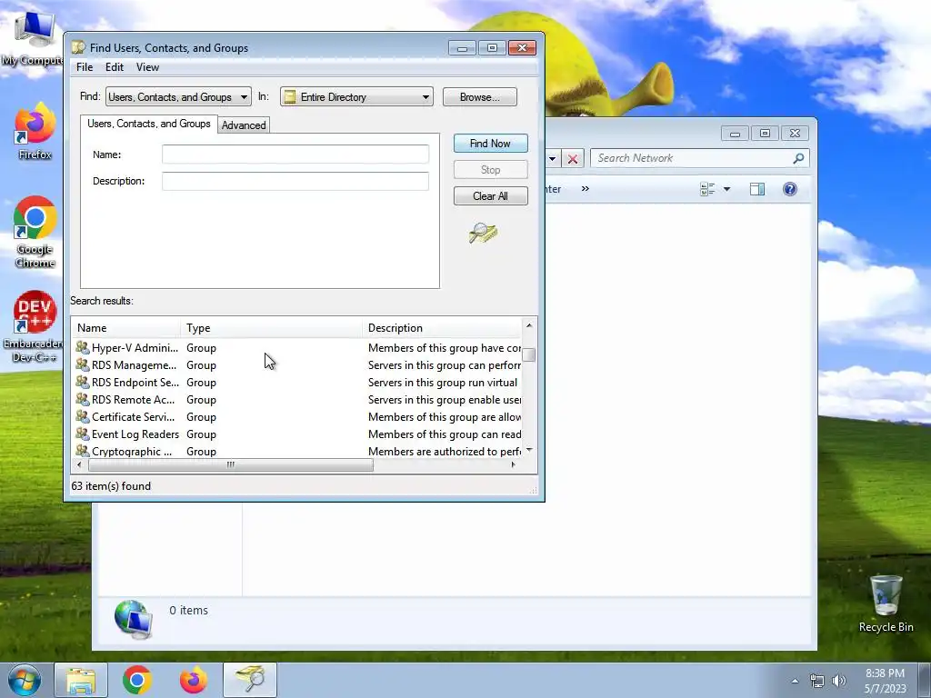Click the horizontal scrollbar left arrow
Viewport: 931px width, 698px height.
tap(79, 464)
